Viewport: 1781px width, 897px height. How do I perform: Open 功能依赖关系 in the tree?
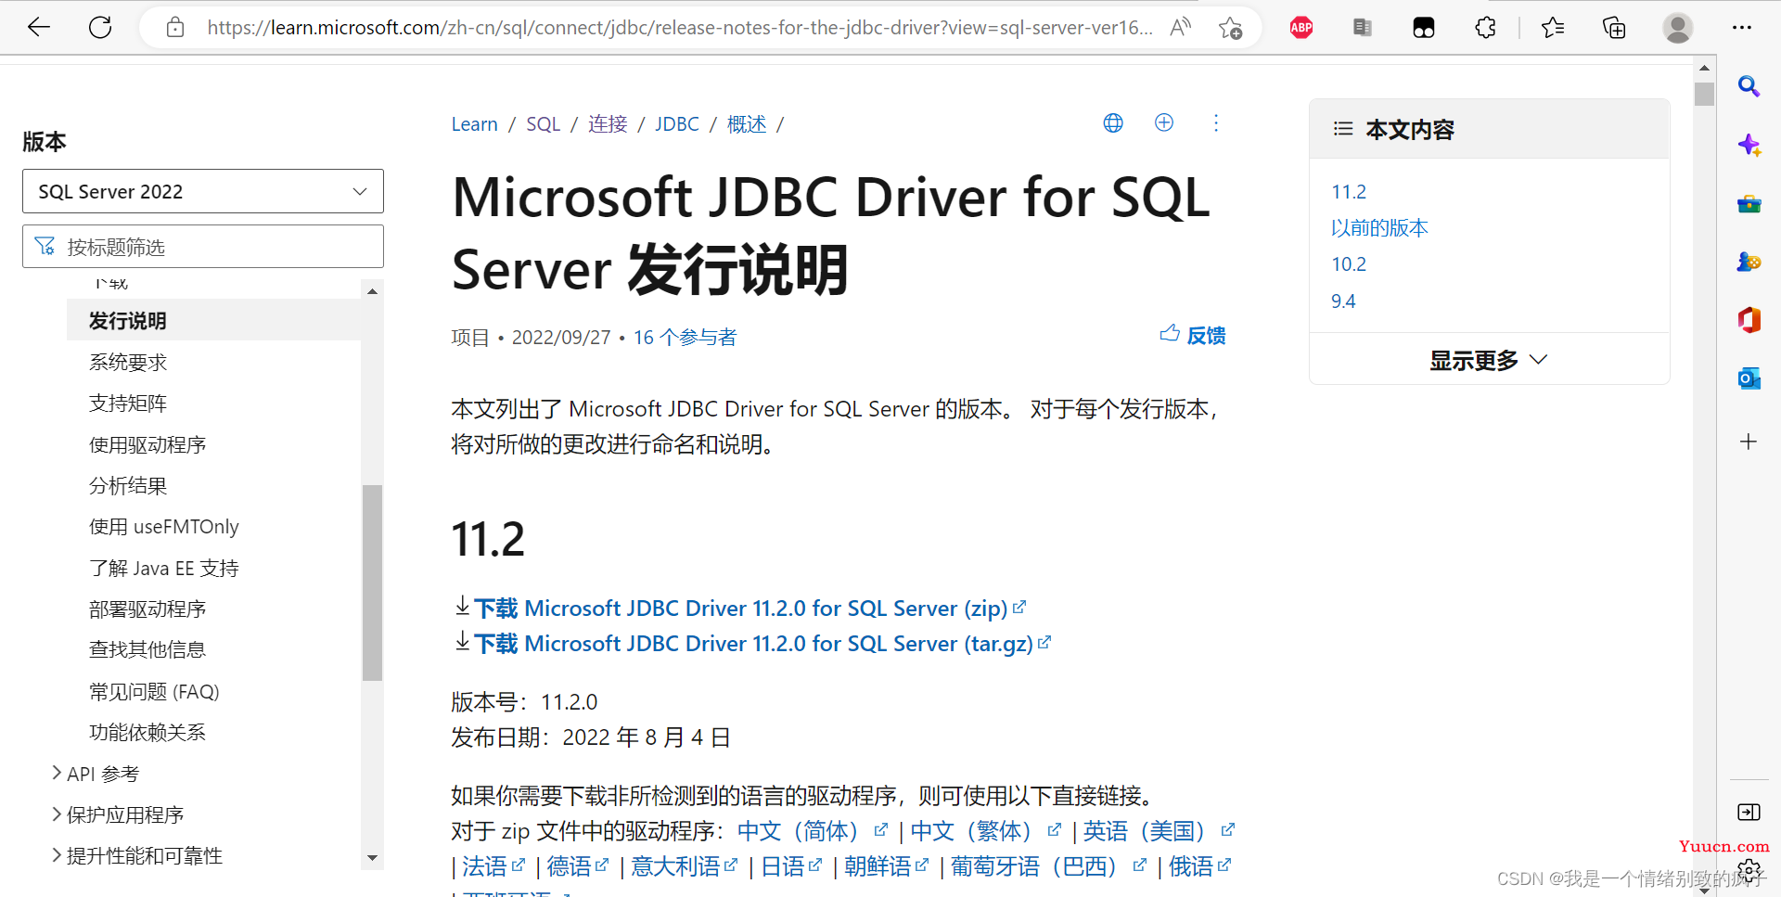(147, 732)
